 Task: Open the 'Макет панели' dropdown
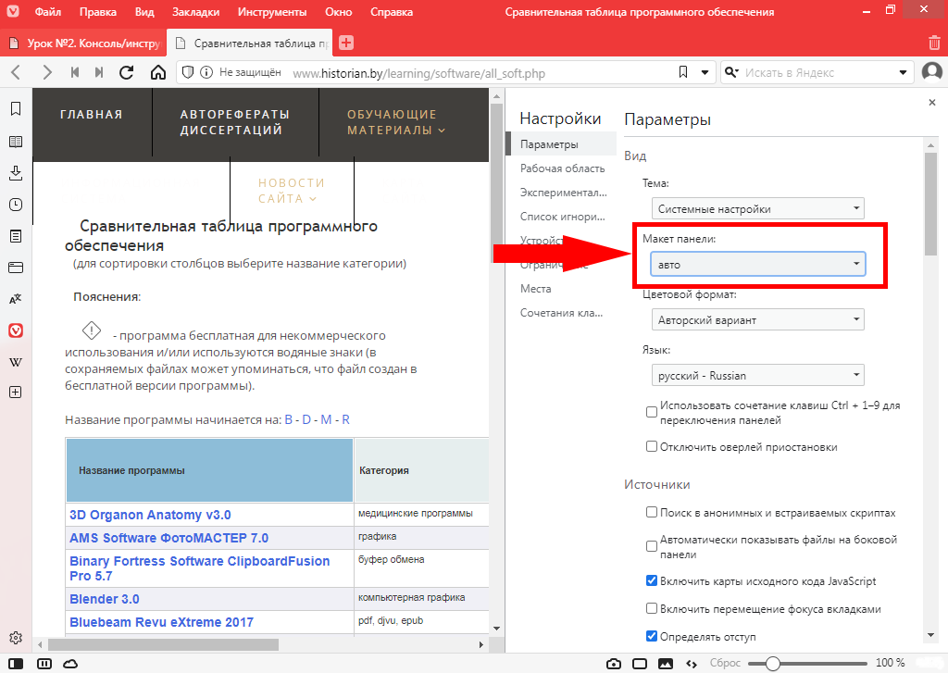pyautogui.click(x=757, y=265)
